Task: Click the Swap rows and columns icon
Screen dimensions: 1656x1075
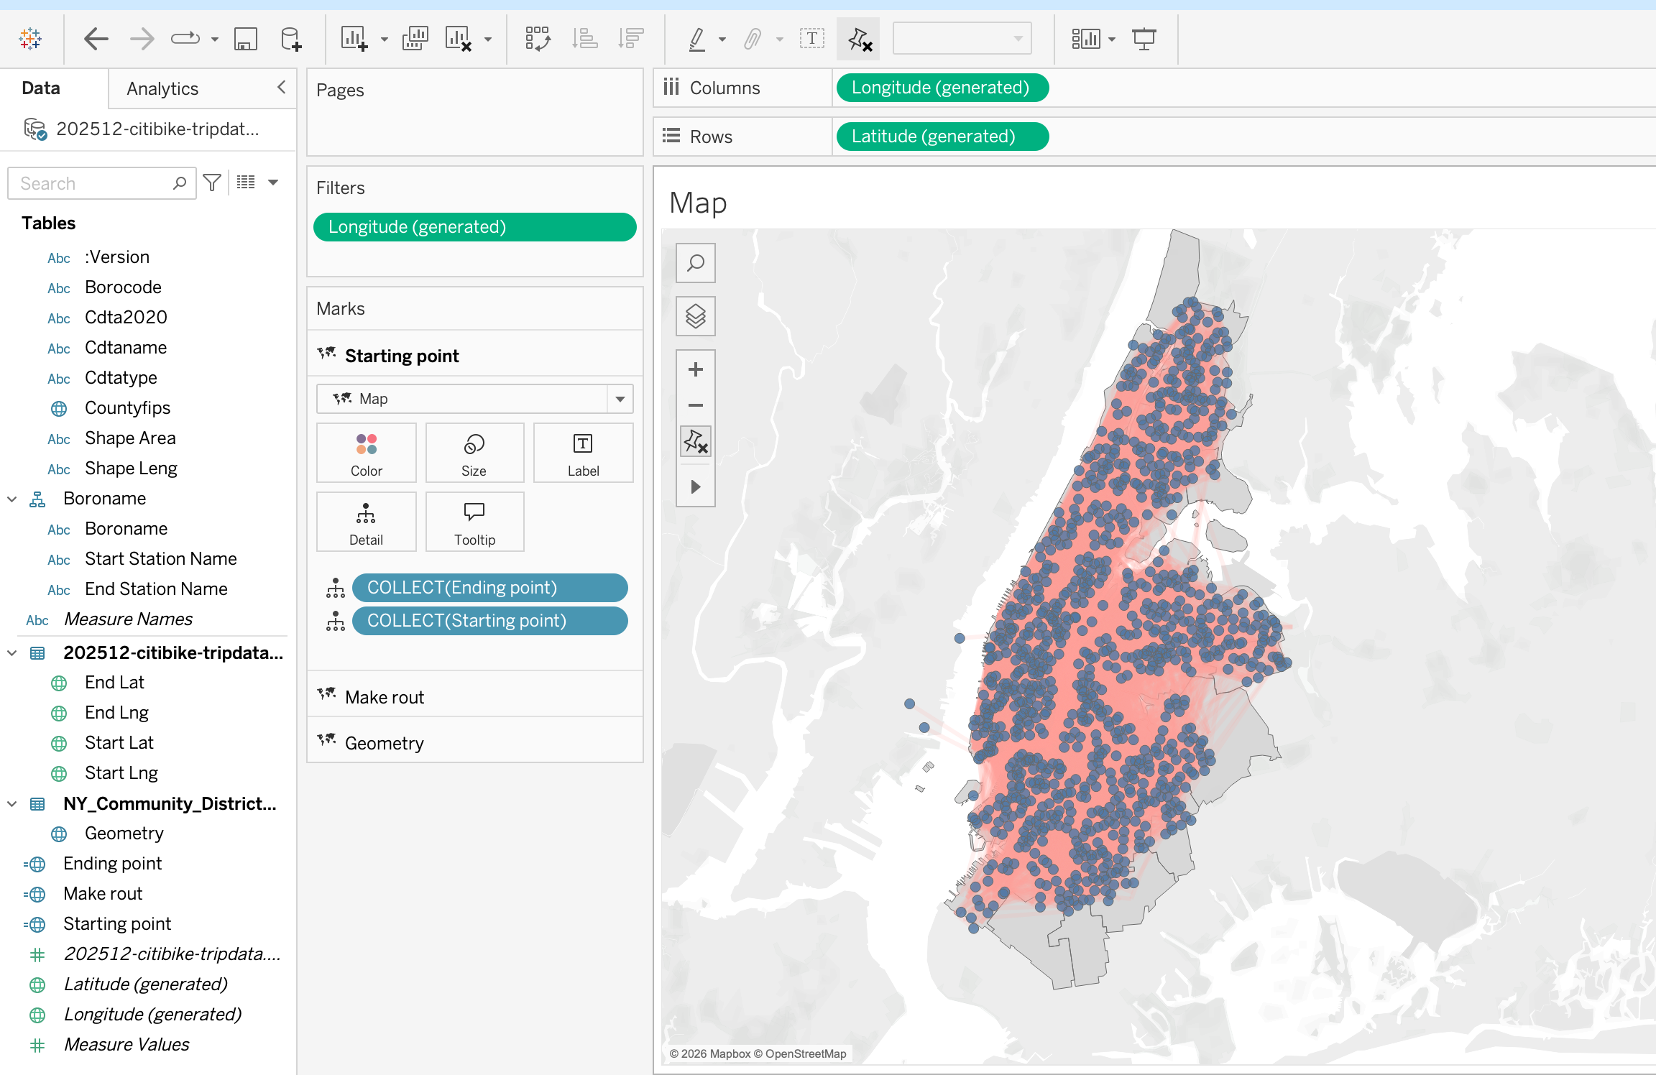Action: [x=538, y=39]
